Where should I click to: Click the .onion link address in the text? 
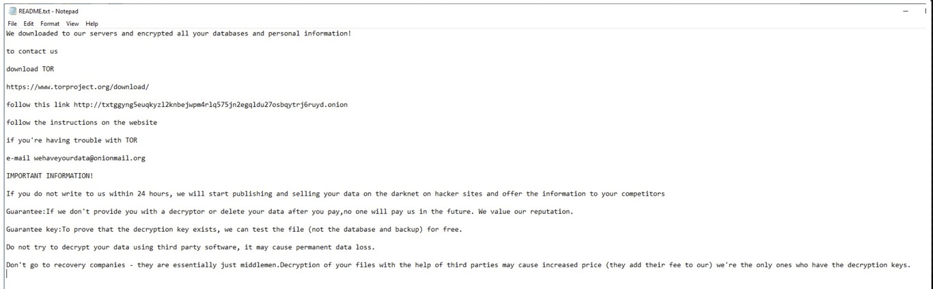click(210, 104)
